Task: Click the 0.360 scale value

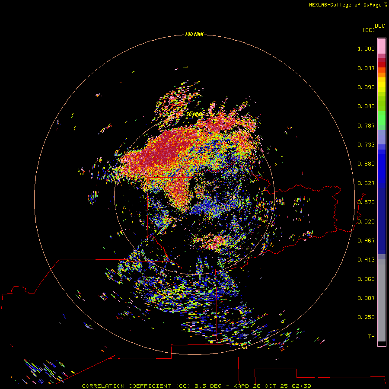Action: click(x=366, y=279)
